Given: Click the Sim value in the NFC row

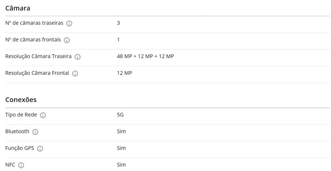Looking at the screenshot, I should pos(121,165).
